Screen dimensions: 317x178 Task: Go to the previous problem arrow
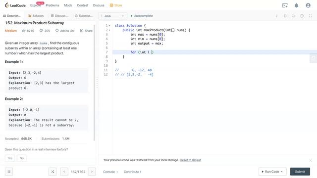pos(64,172)
